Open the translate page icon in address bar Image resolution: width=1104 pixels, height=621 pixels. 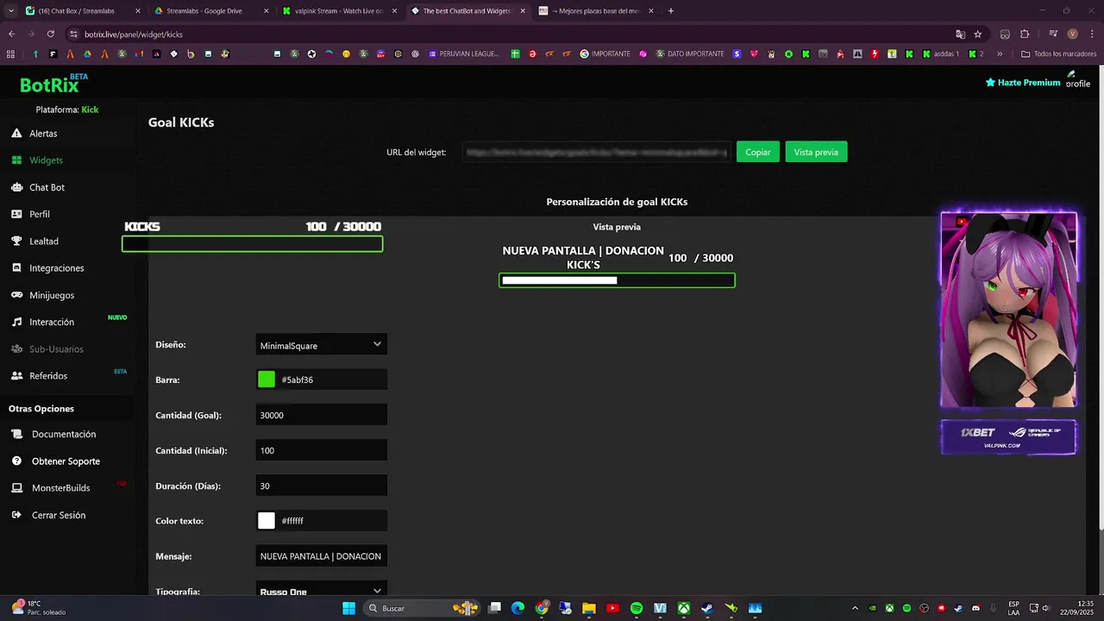960,34
